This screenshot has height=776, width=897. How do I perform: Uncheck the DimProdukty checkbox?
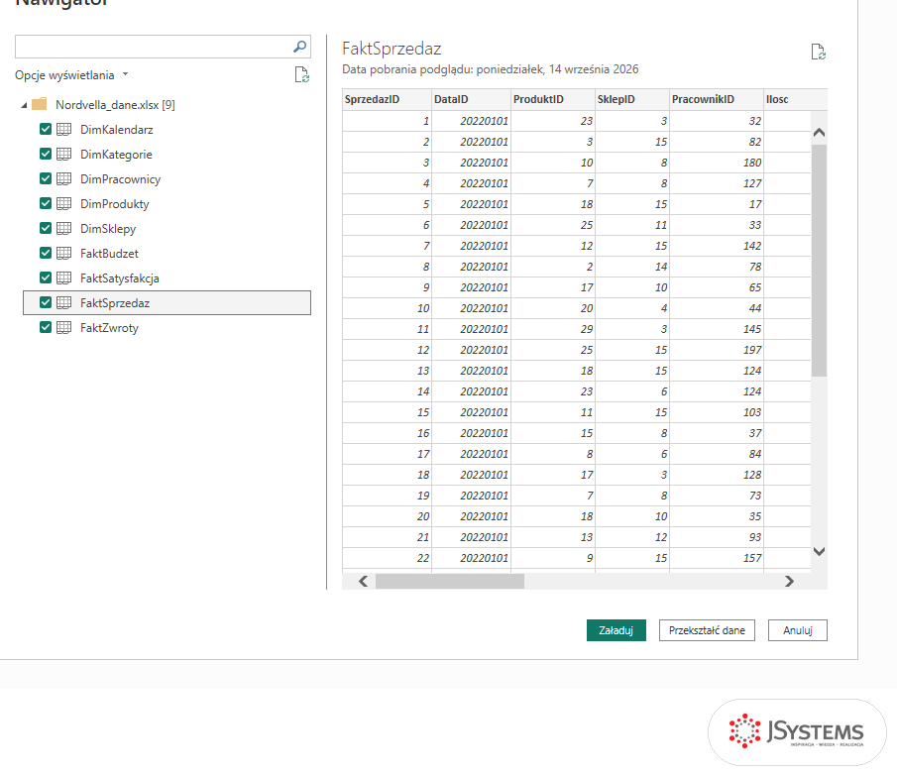[x=46, y=203]
